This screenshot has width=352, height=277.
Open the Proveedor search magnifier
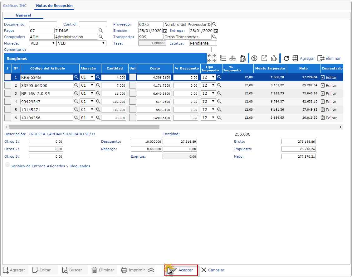214,24
